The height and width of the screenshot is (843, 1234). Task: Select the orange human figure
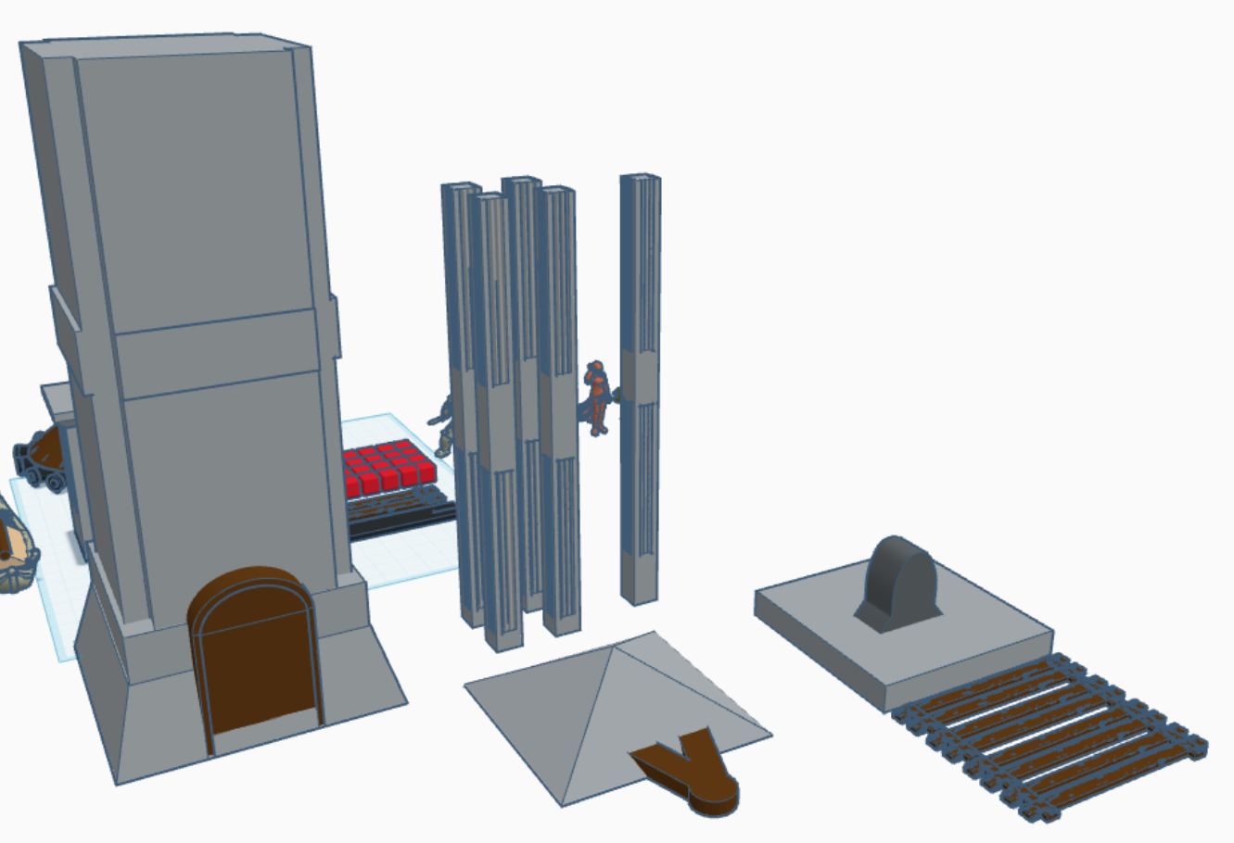598,398
